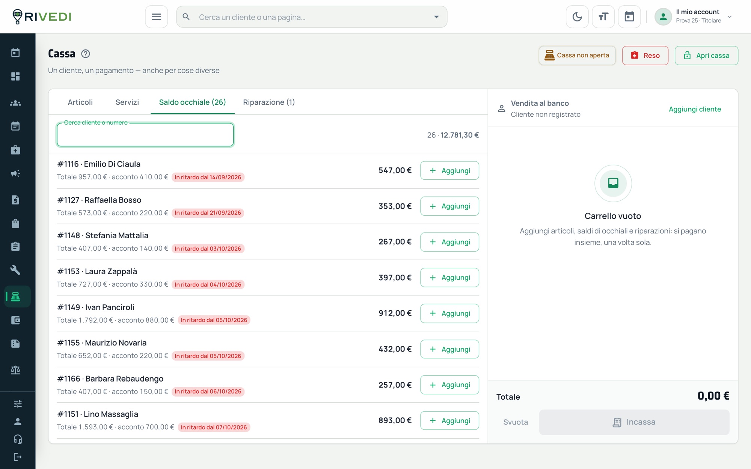751x469 pixels.
Task: Focus the Cerca cliente o numero field
Action: [x=145, y=135]
